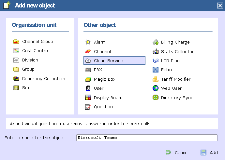The width and height of the screenshot is (225, 160).
Task: Click the Display Board icon
Action: coord(88,98)
